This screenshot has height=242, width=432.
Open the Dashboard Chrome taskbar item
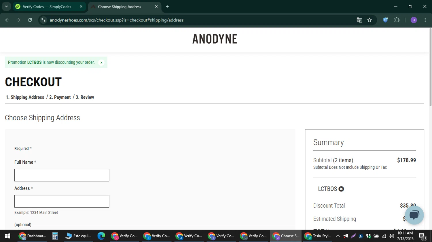32,236
